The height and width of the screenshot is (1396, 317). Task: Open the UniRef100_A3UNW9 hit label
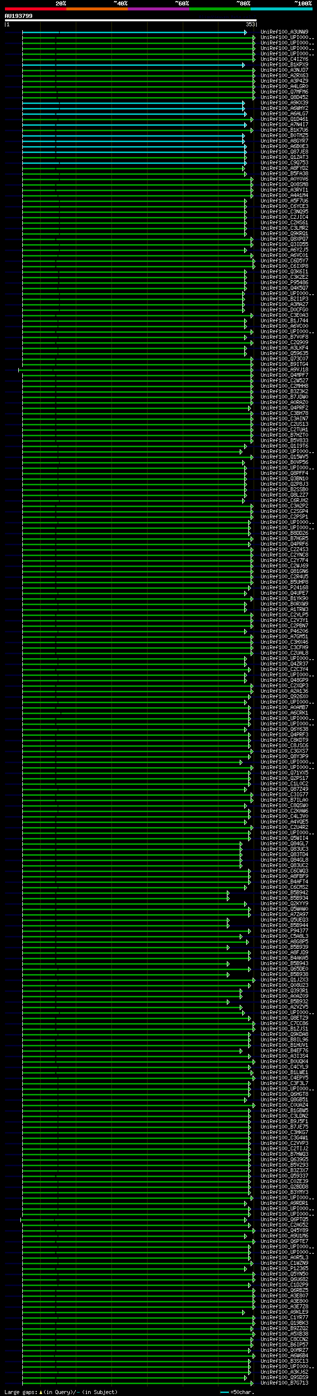pyautogui.click(x=284, y=32)
